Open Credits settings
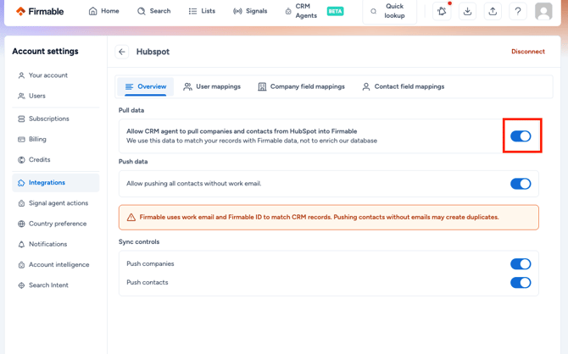 [x=56, y=159]
